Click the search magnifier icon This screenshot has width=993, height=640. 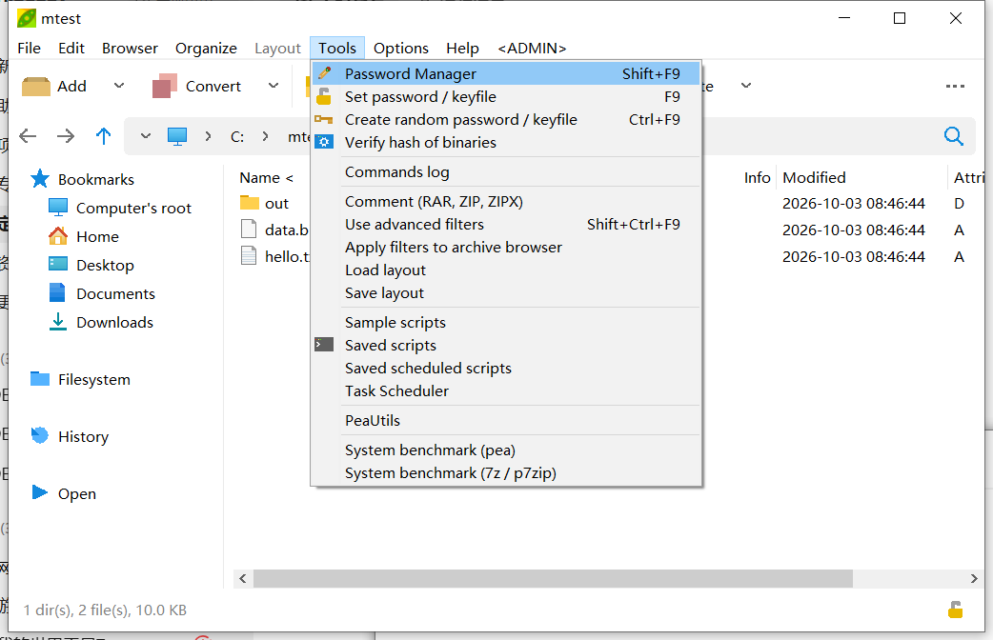[954, 136]
